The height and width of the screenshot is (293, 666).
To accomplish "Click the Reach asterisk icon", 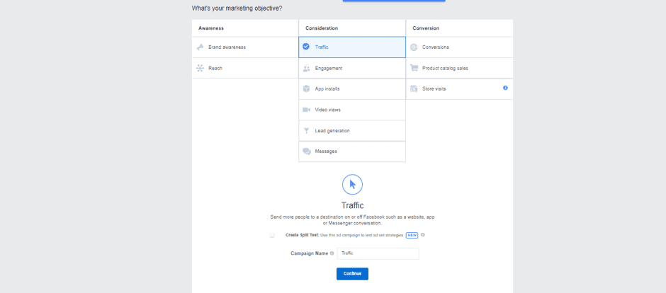I will (201, 68).
